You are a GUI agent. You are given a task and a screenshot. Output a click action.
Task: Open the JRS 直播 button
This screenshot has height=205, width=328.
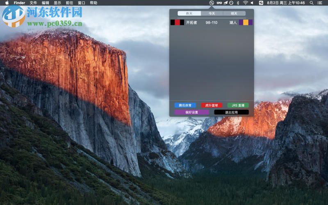[x=238, y=105]
